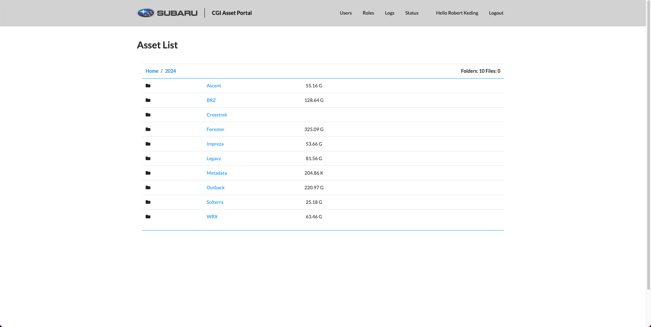651x327 pixels.
Task: Open the Legacy folder link
Action: 214,158
